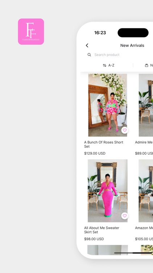Favorite the All About Me Sweater Skirt Set

[125, 216]
